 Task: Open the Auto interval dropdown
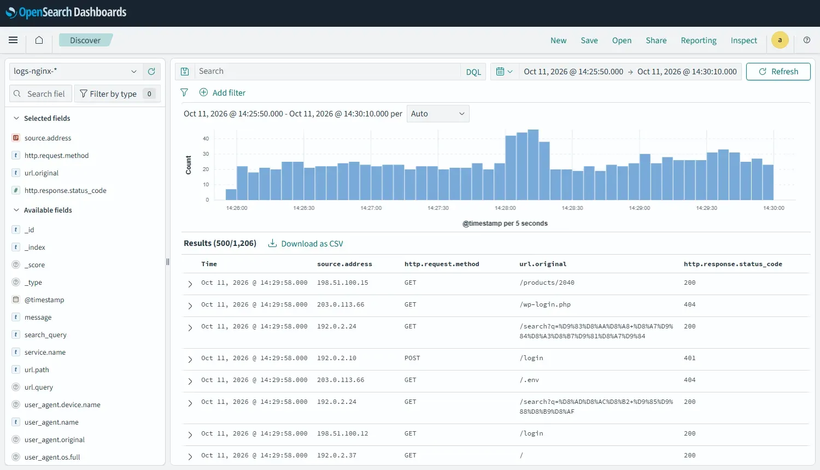click(x=438, y=114)
